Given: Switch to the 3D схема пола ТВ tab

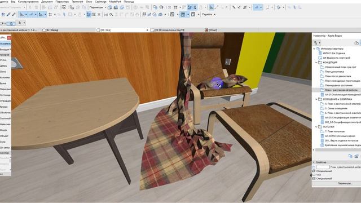Looking at the screenshot, I should [170, 30].
